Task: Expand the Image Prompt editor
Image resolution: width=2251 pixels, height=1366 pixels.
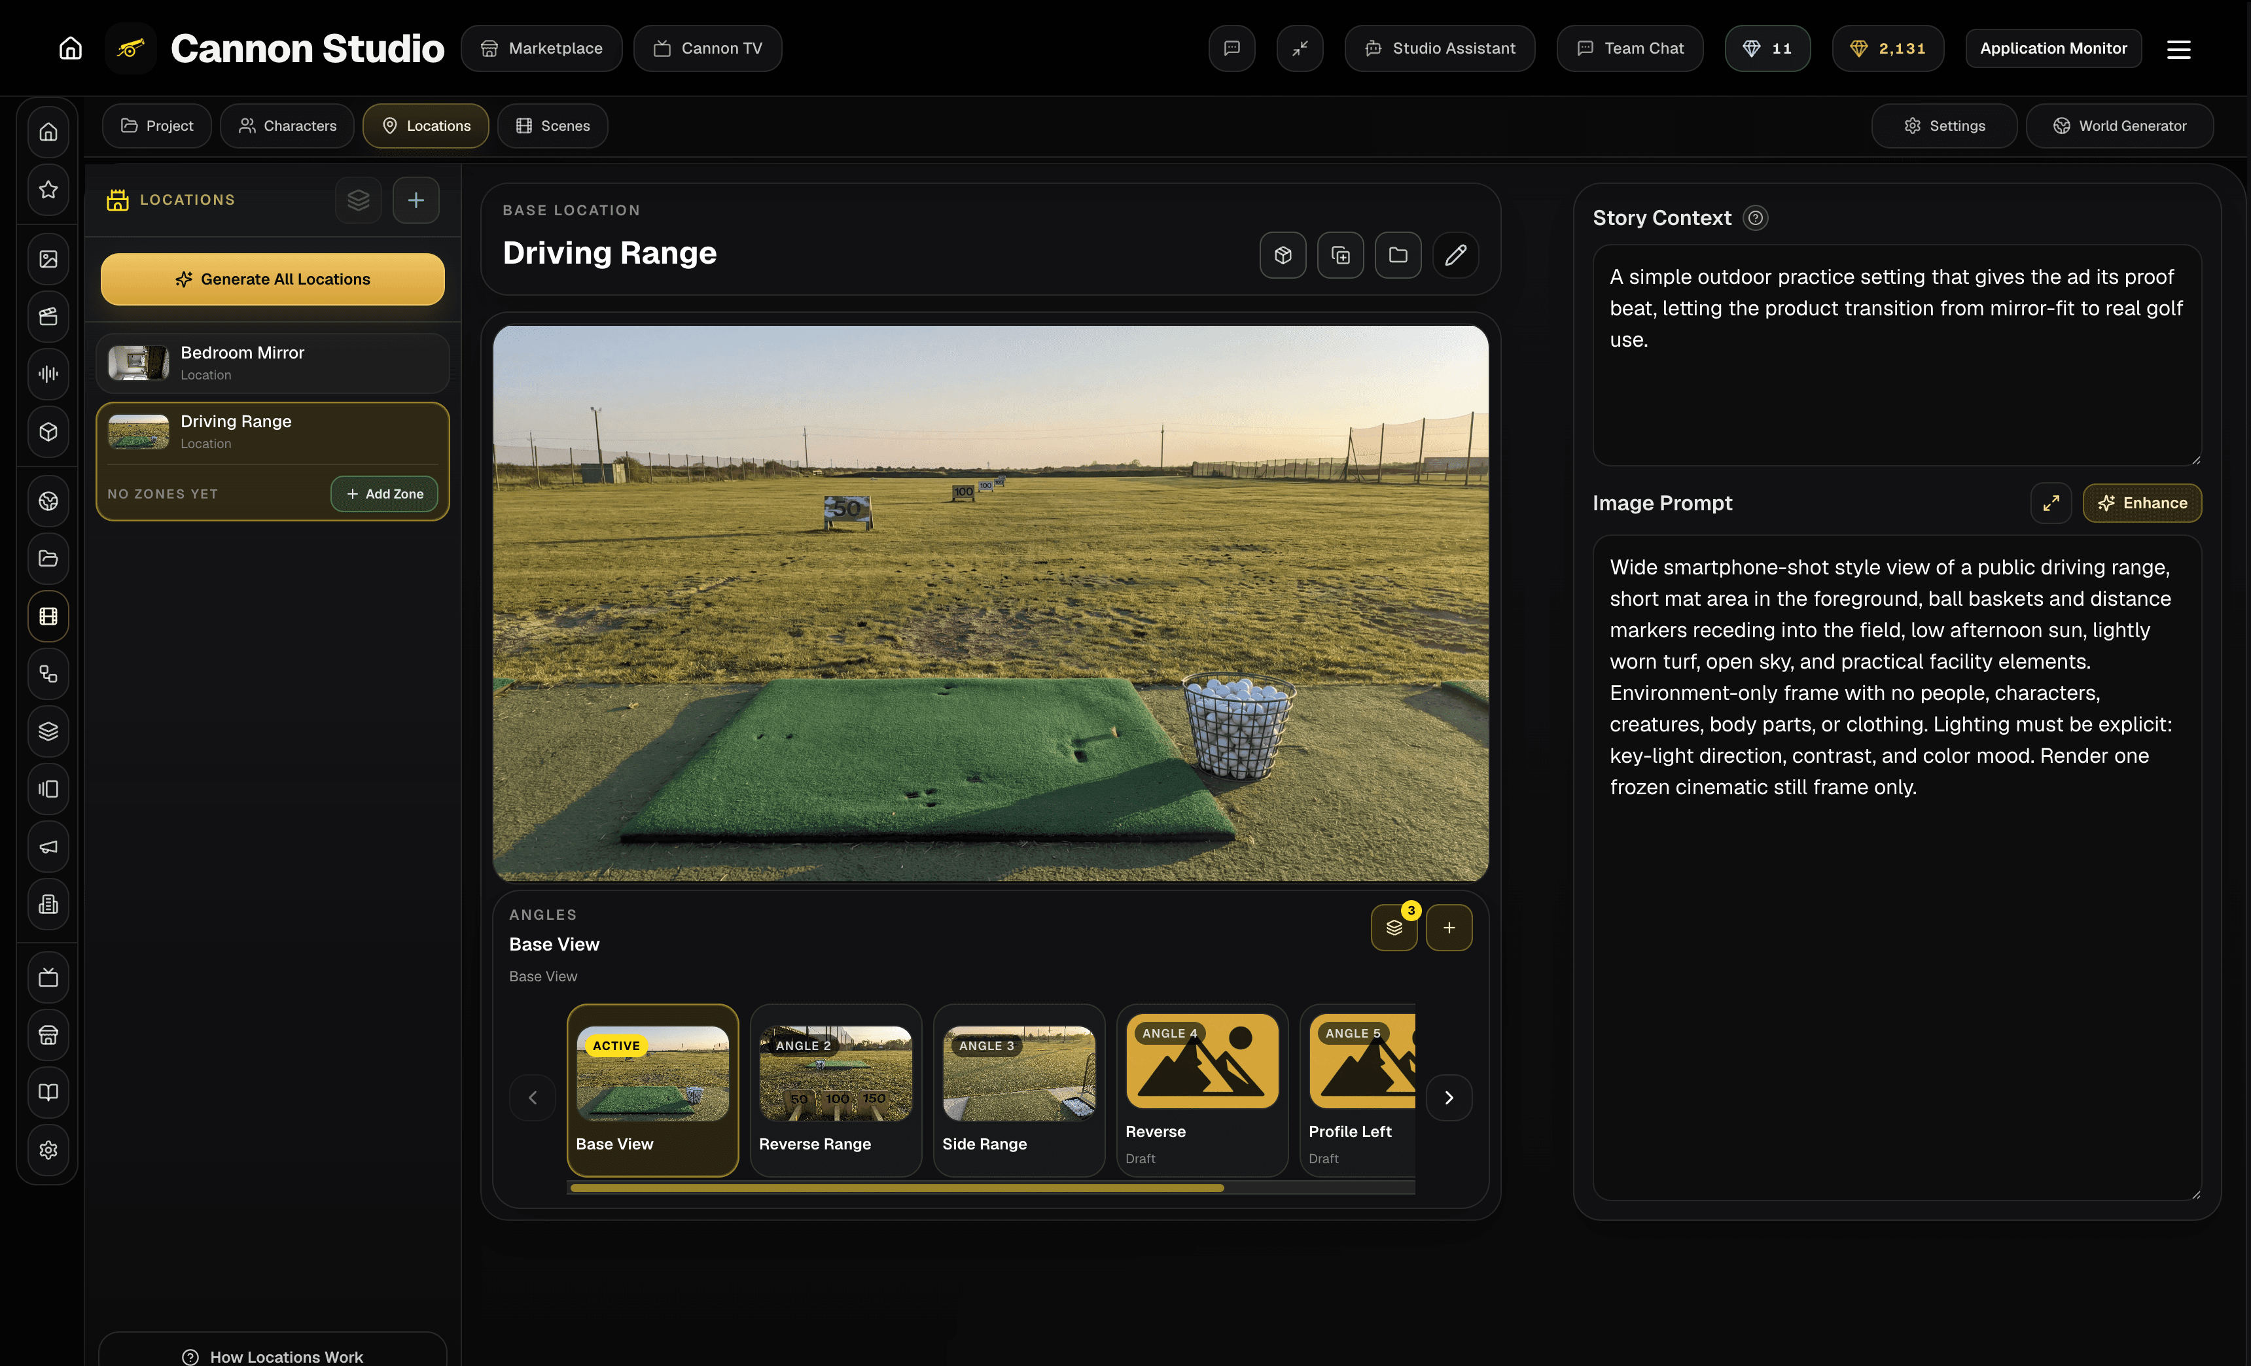Action: pos(2051,503)
